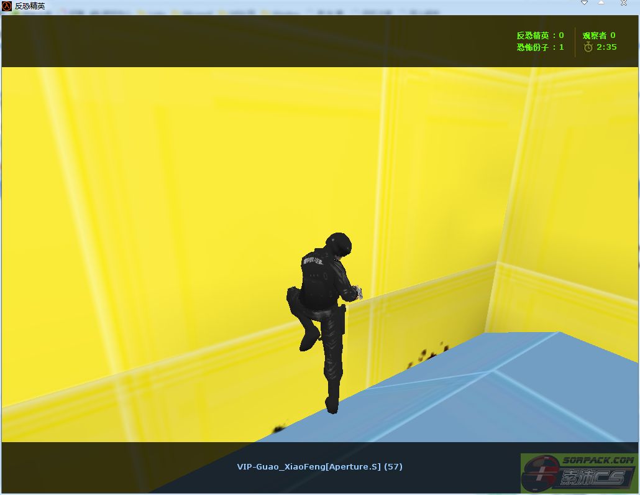Click the Half-Life logo in the title bar
This screenshot has height=495, width=640.
[x=7, y=6]
